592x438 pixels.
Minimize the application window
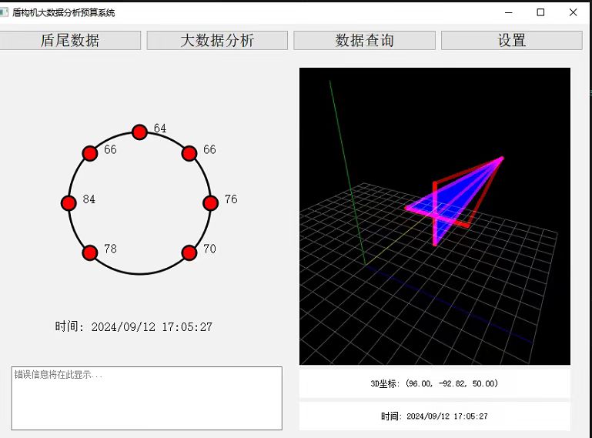click(x=509, y=12)
